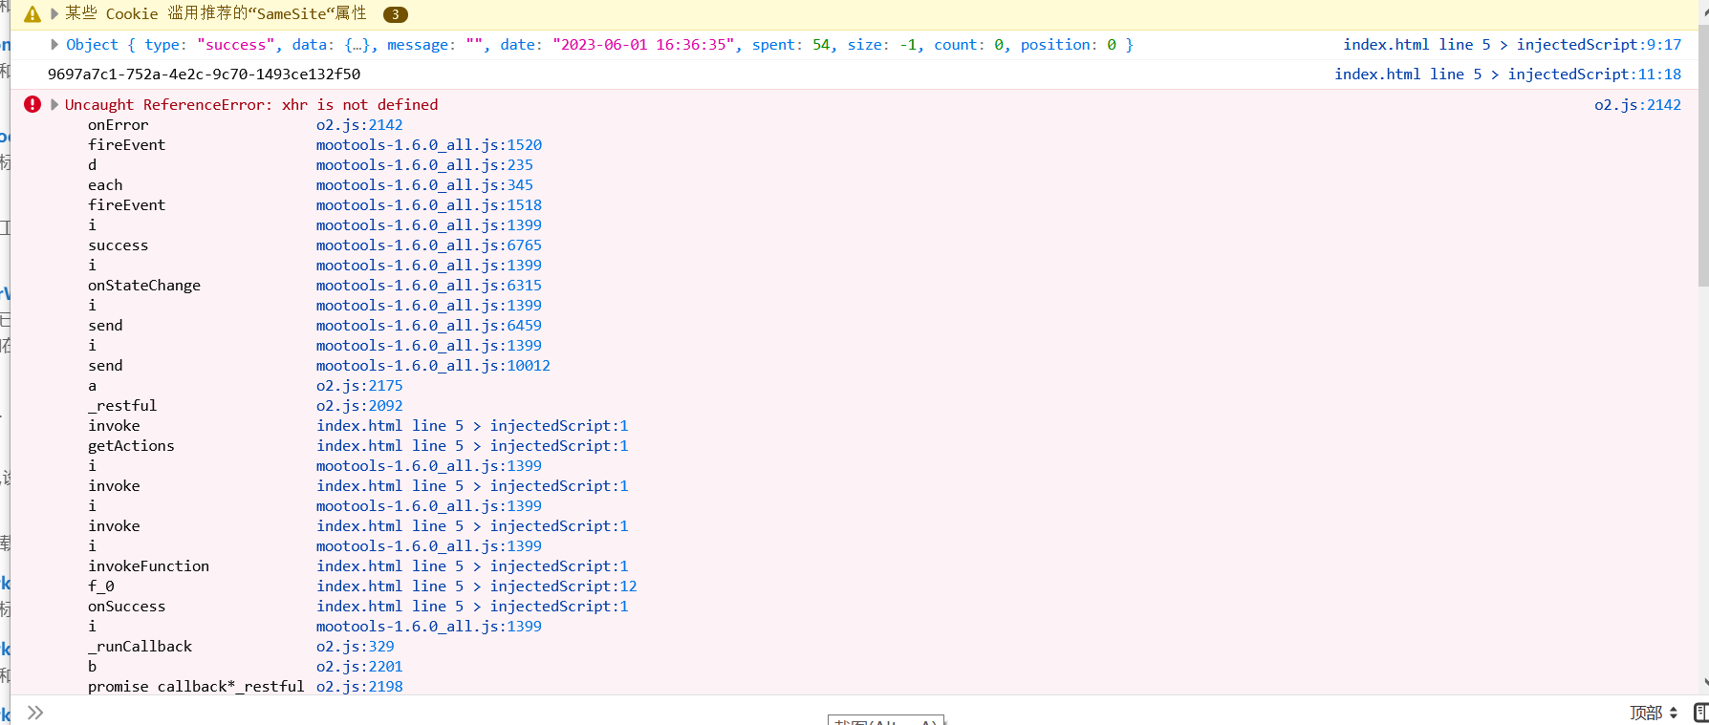The width and height of the screenshot is (1709, 725).
Task: Open o2.js:2198 source link
Action: [x=359, y=687]
